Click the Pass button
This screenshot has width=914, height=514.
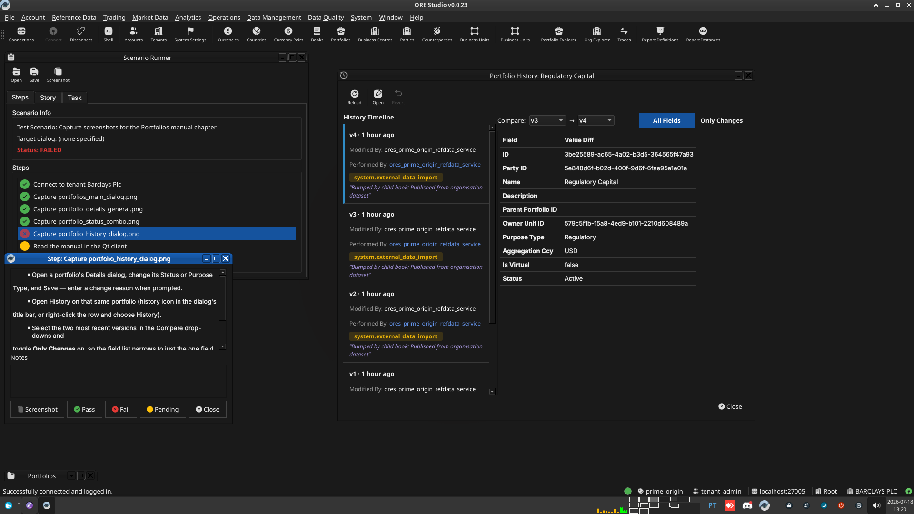pyautogui.click(x=84, y=409)
